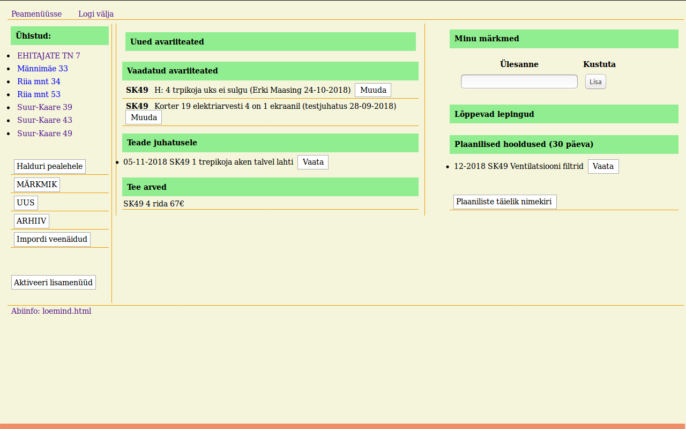This screenshot has width=686, height=429.
Task: Open the Peamenüüsse menu link
Action: [x=36, y=14]
